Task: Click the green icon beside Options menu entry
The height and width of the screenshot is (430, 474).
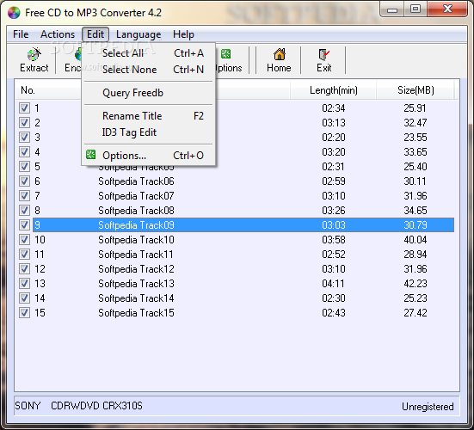Action: [x=90, y=155]
